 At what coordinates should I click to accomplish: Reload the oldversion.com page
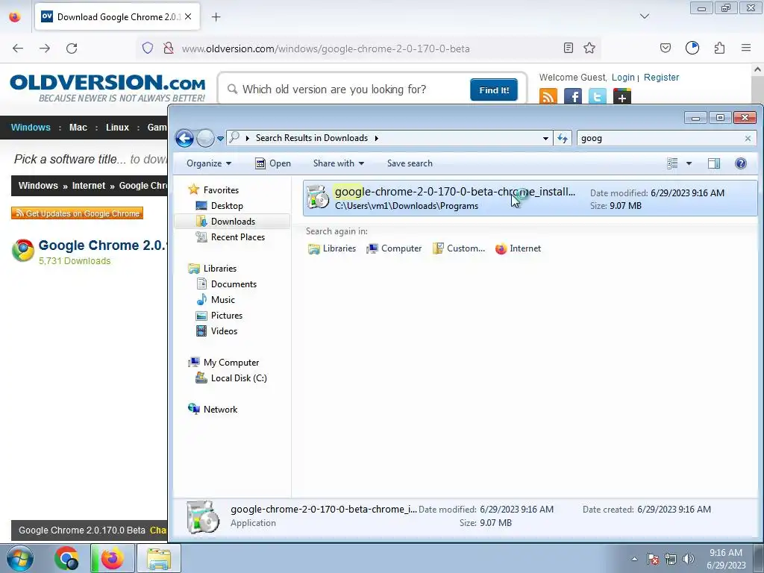click(x=72, y=48)
